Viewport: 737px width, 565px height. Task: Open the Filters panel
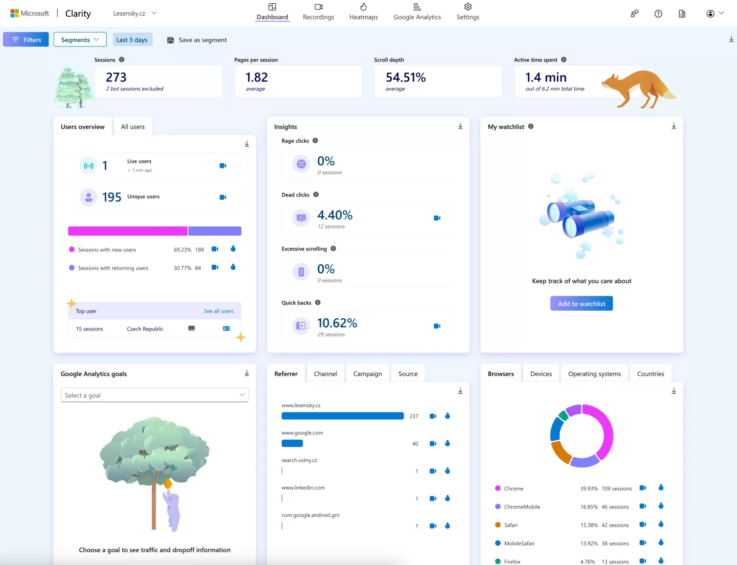(26, 39)
